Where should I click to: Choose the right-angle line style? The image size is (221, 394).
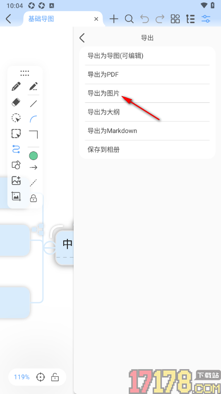(34, 134)
